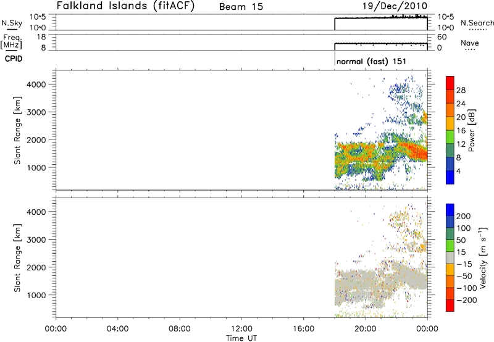This screenshot has height=342, width=494.
Task: Click the -15 to -50 yellow Velocity swatch
Action: [x=450, y=270]
